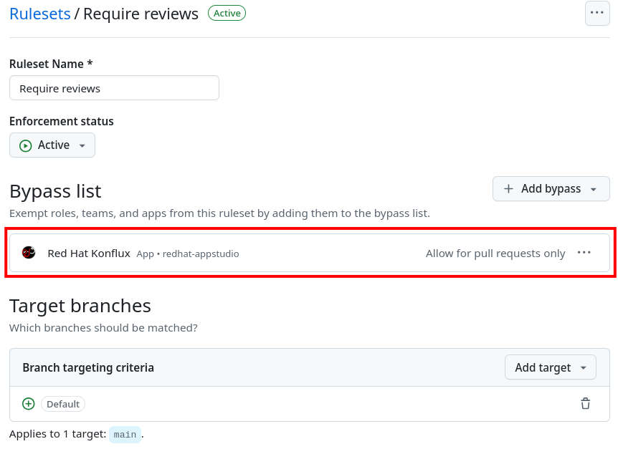The image size is (618, 449).
Task: Open the ruleset options kebab menu
Action: coord(597,13)
